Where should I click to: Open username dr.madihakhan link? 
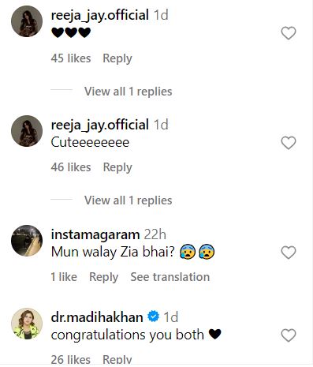click(x=97, y=317)
